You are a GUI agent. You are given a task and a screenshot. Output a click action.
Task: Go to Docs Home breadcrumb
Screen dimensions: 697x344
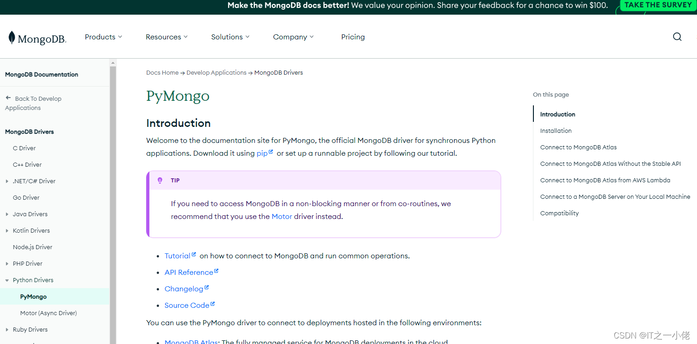(162, 72)
